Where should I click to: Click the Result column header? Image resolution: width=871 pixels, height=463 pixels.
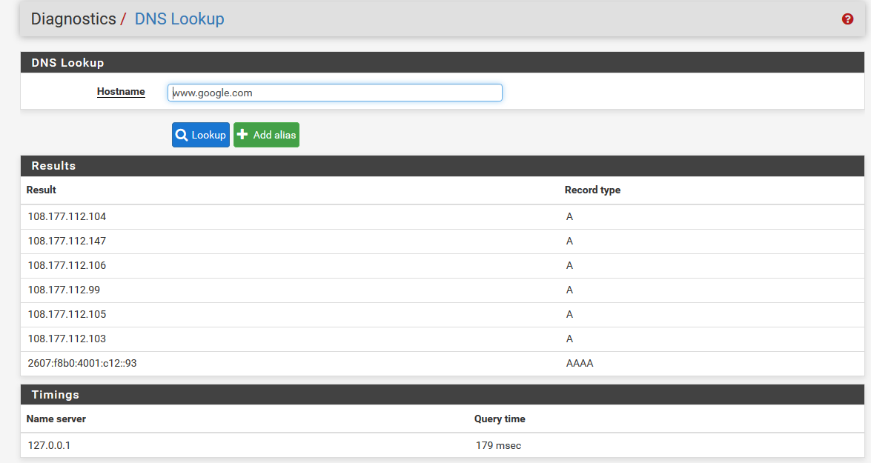[x=41, y=190]
